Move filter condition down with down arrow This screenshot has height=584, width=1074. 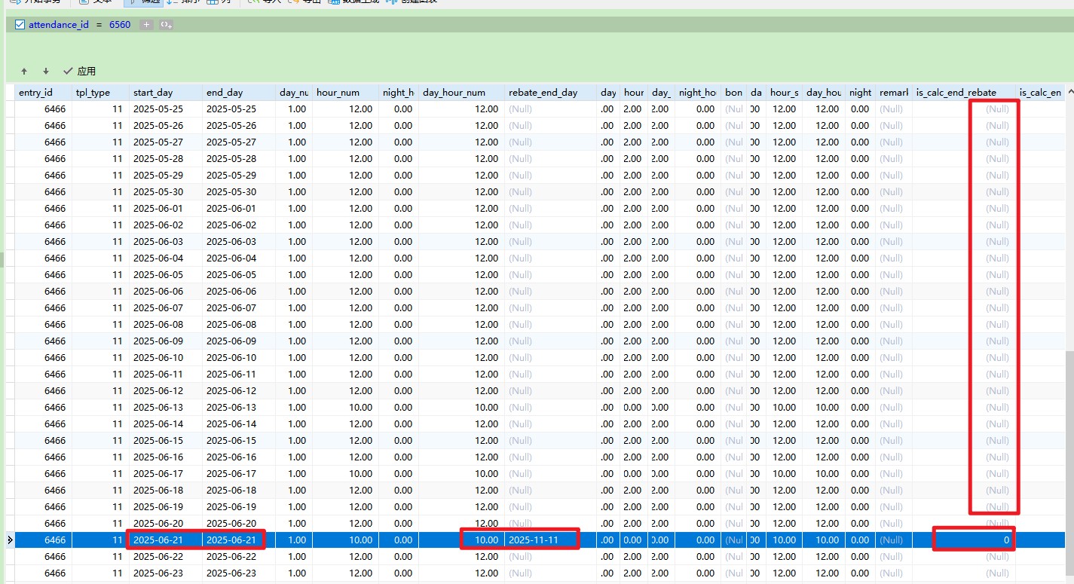46,72
